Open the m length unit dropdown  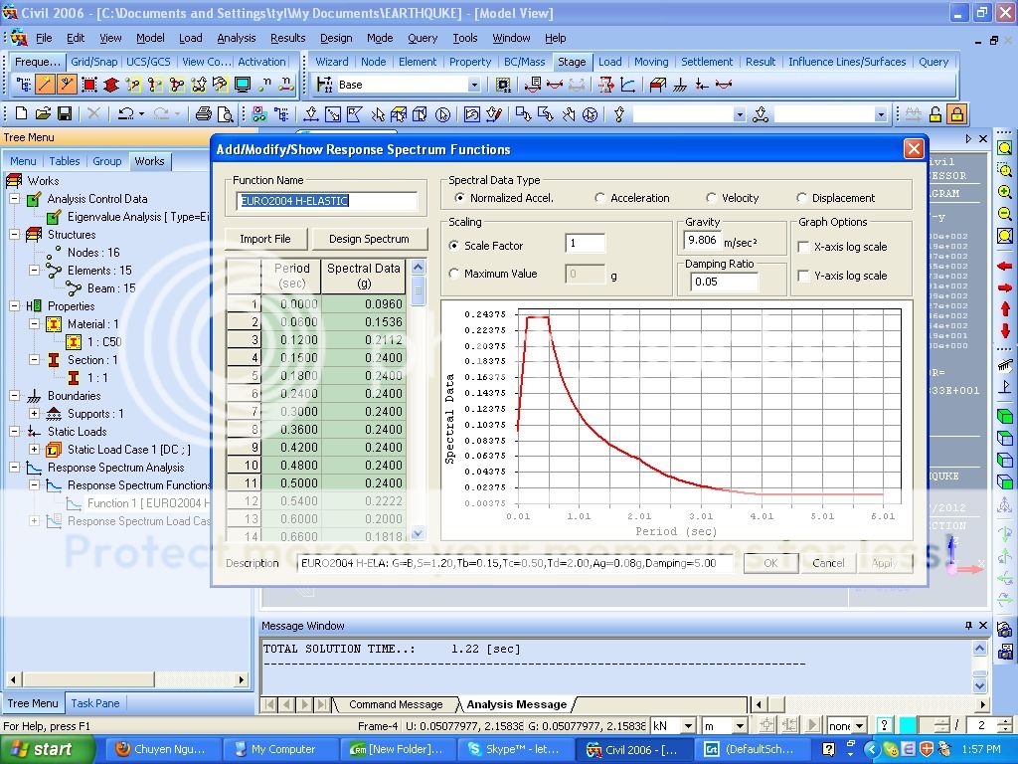(x=740, y=725)
